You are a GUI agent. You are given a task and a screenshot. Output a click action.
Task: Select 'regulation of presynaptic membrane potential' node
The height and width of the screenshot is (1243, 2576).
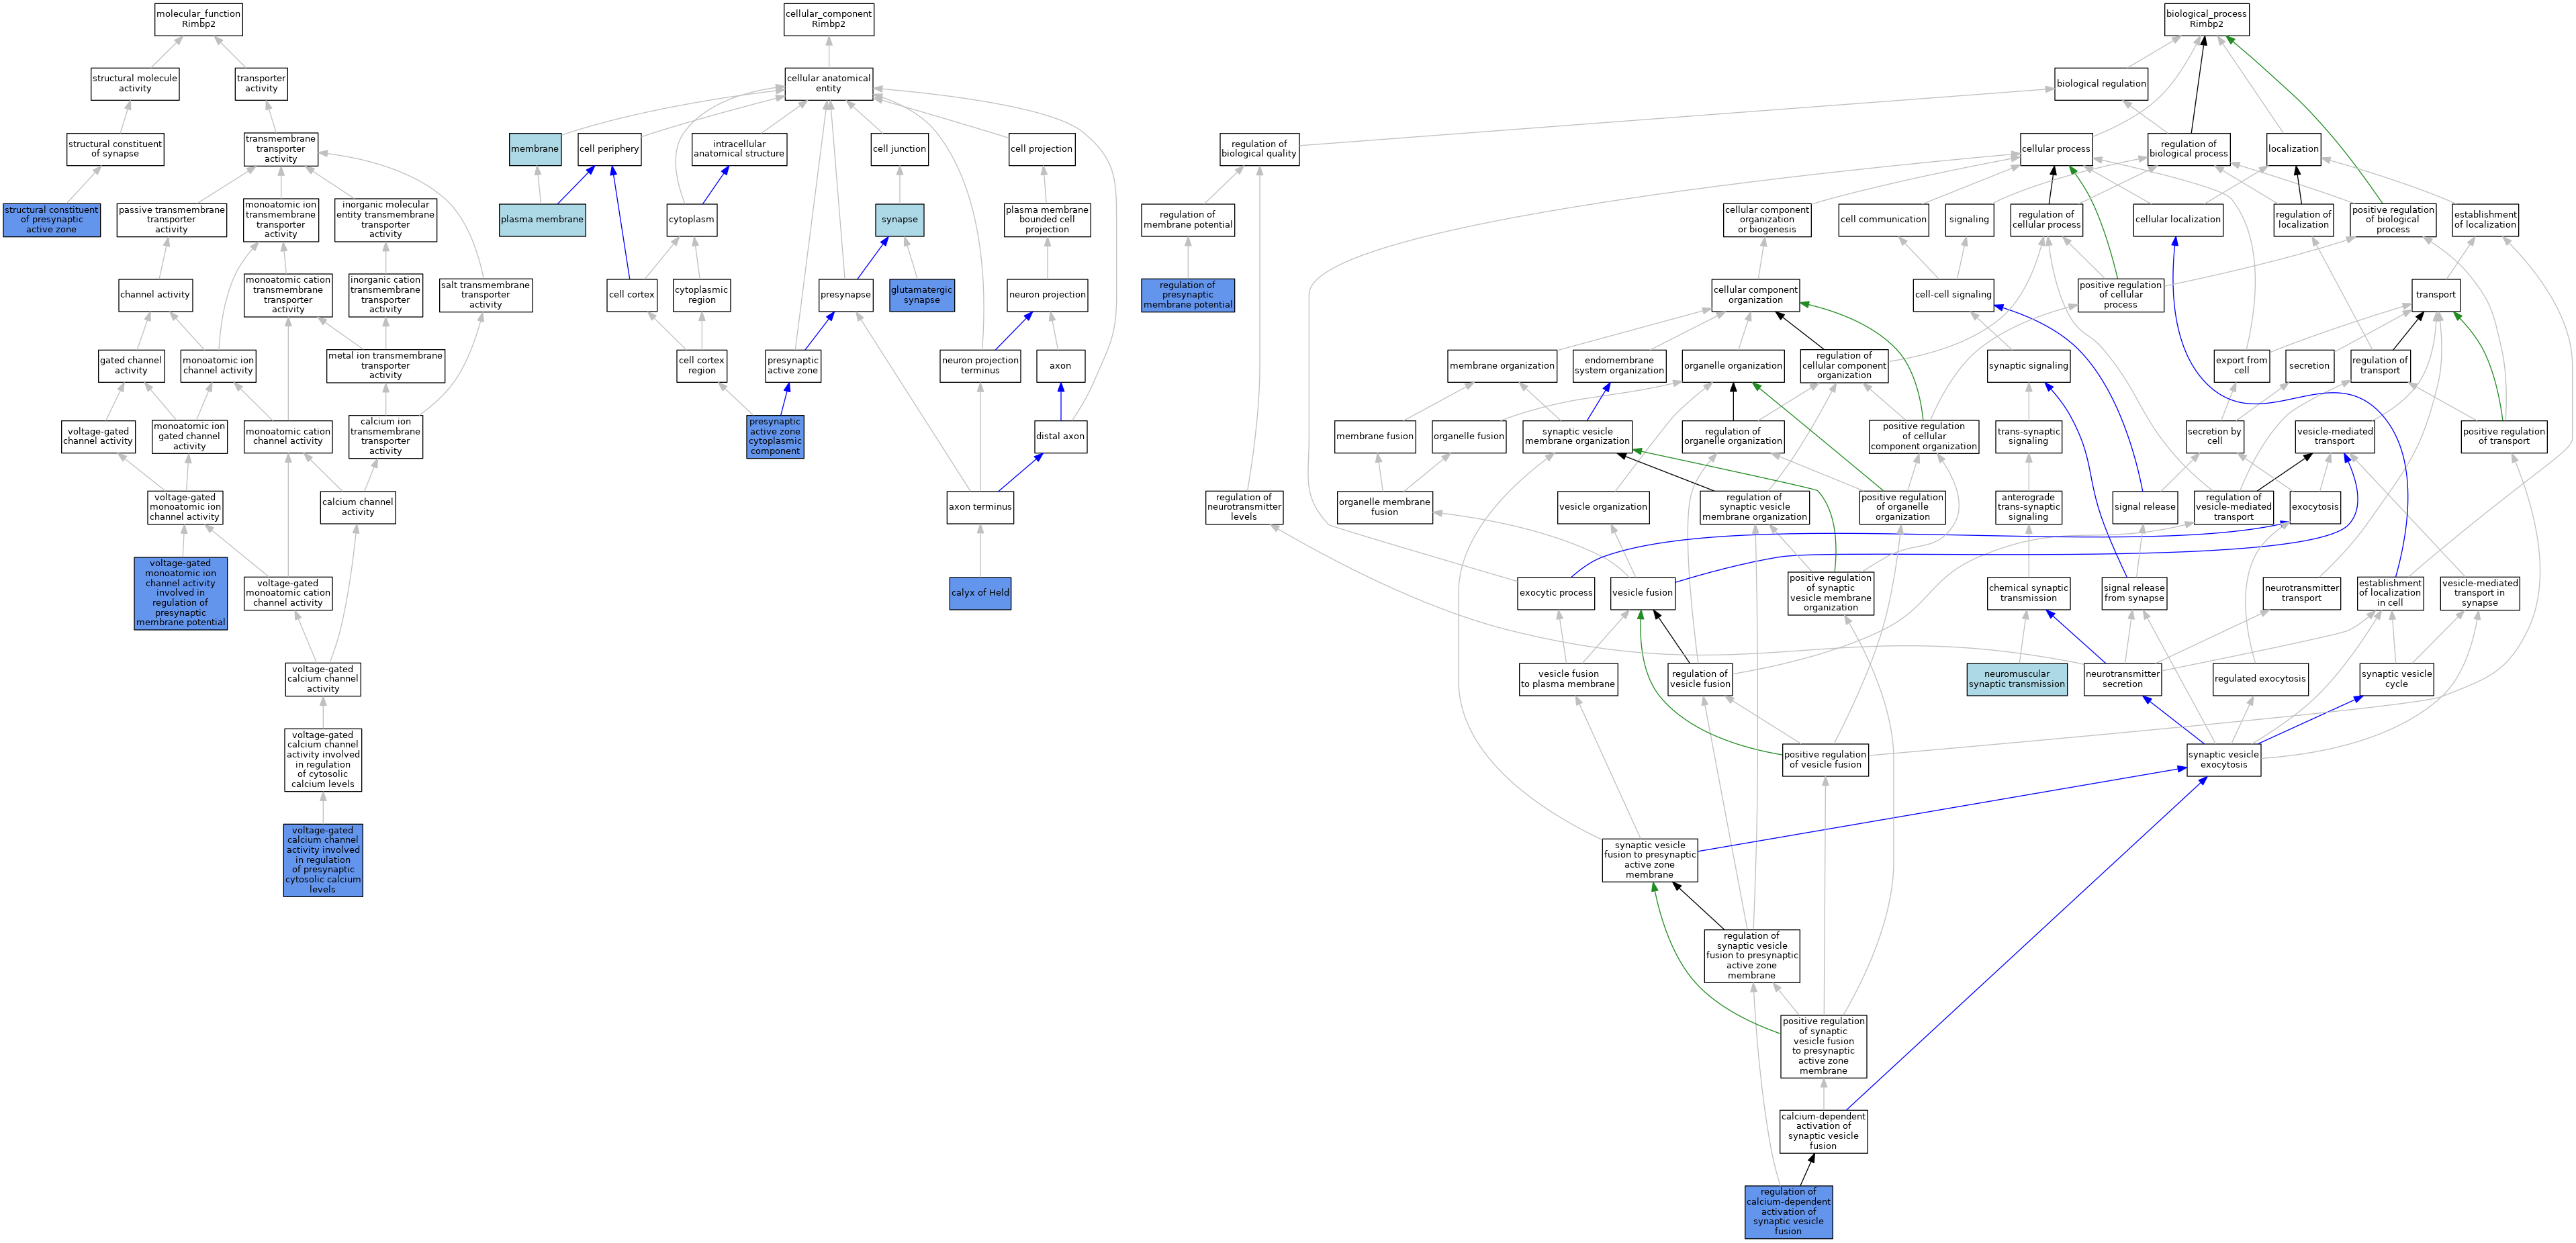[1187, 295]
